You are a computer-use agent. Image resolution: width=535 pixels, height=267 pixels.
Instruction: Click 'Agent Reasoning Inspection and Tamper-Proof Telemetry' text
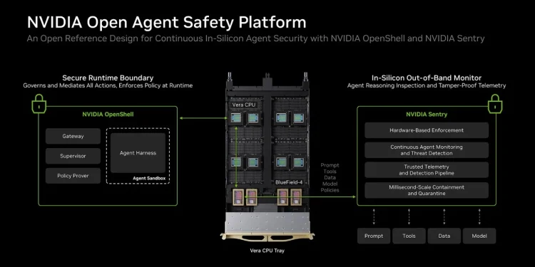coord(427,85)
